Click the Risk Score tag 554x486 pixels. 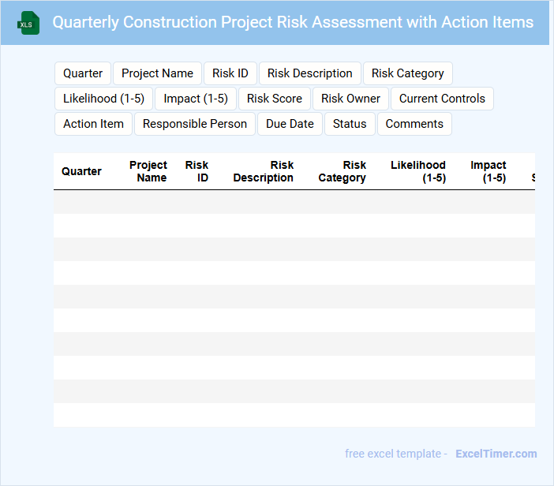(x=275, y=99)
